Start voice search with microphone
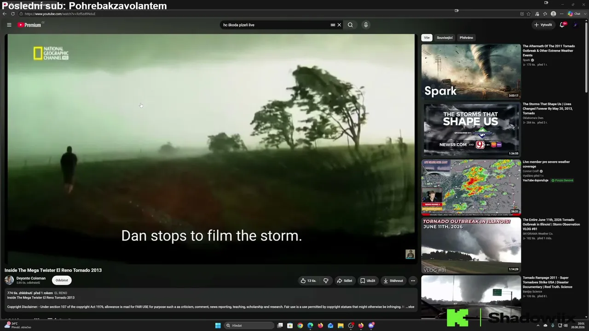 [366, 25]
